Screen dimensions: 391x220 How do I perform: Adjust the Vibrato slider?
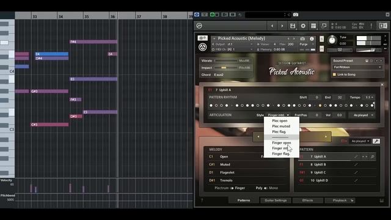click(x=225, y=61)
